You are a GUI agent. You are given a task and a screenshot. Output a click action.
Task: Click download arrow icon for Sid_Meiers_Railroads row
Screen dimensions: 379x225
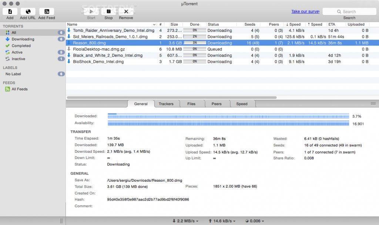[x=69, y=36]
